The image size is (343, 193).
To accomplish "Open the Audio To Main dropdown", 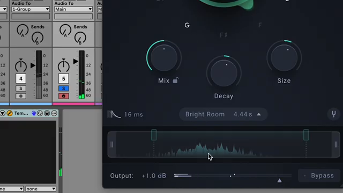I will click(73, 9).
